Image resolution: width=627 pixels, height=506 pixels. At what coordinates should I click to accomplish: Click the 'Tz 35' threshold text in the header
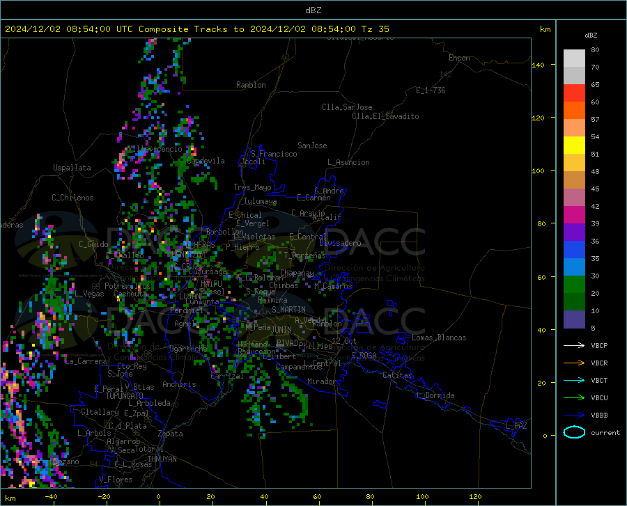tap(375, 29)
